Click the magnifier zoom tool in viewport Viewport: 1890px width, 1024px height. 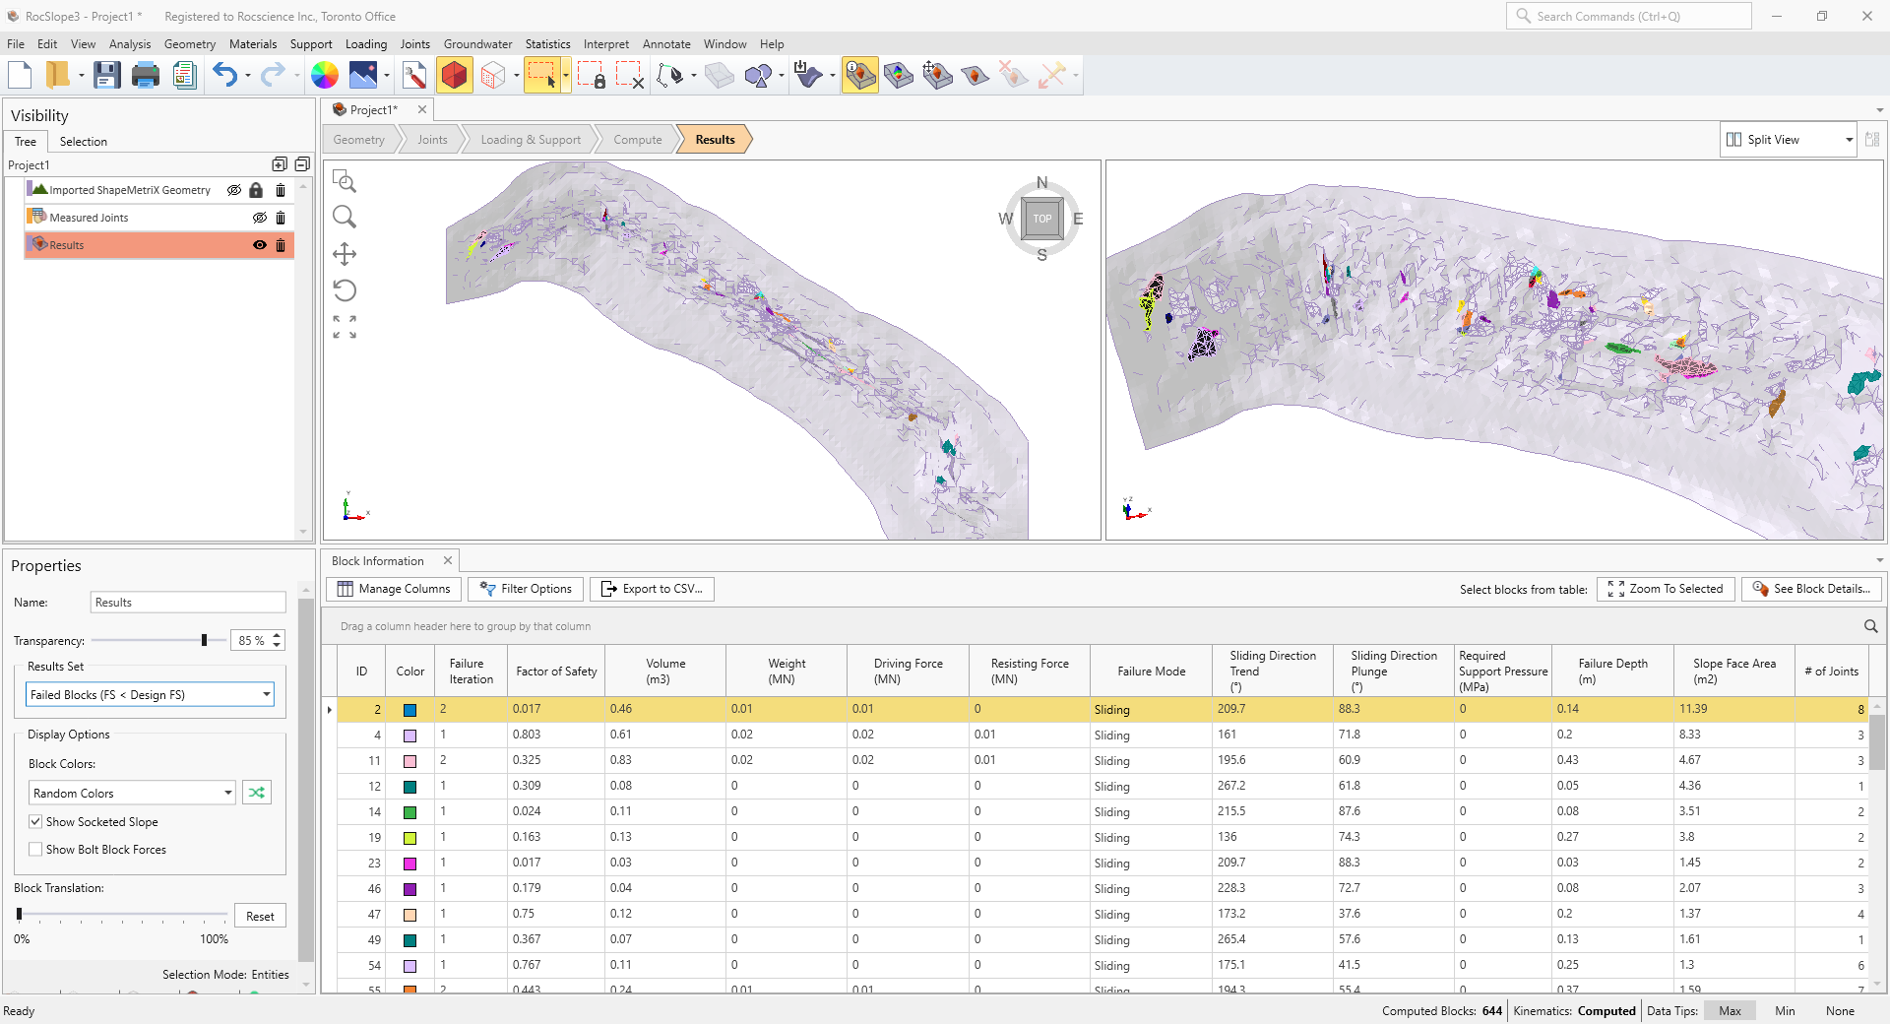click(344, 217)
